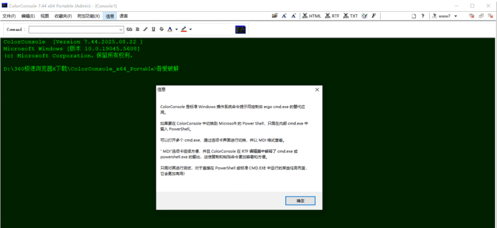Click the dialog paragraph starting '只需对其进行测试'
Image resolution: width=497 pixels, height=228 pixels.
tap(234, 171)
